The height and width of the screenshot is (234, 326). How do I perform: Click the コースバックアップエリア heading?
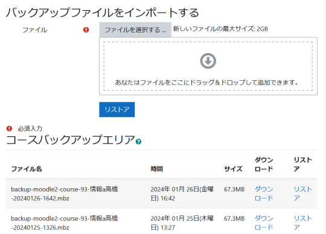coord(71,139)
